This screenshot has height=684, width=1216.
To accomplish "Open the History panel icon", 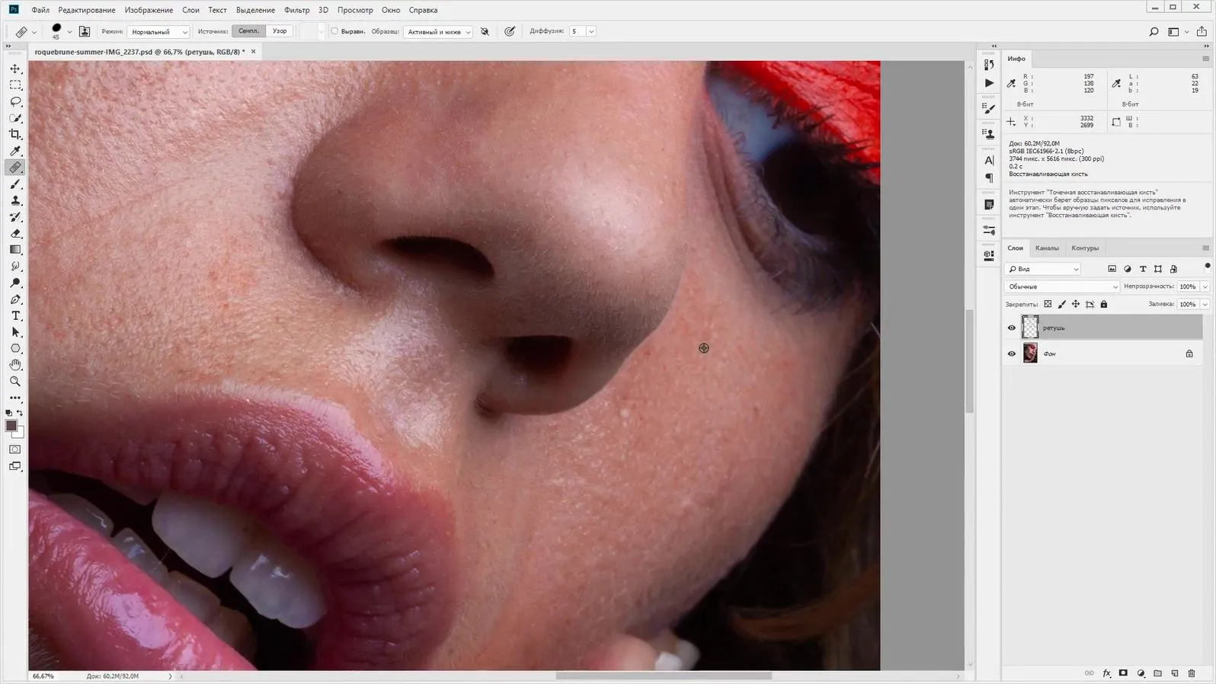I will click(x=989, y=66).
